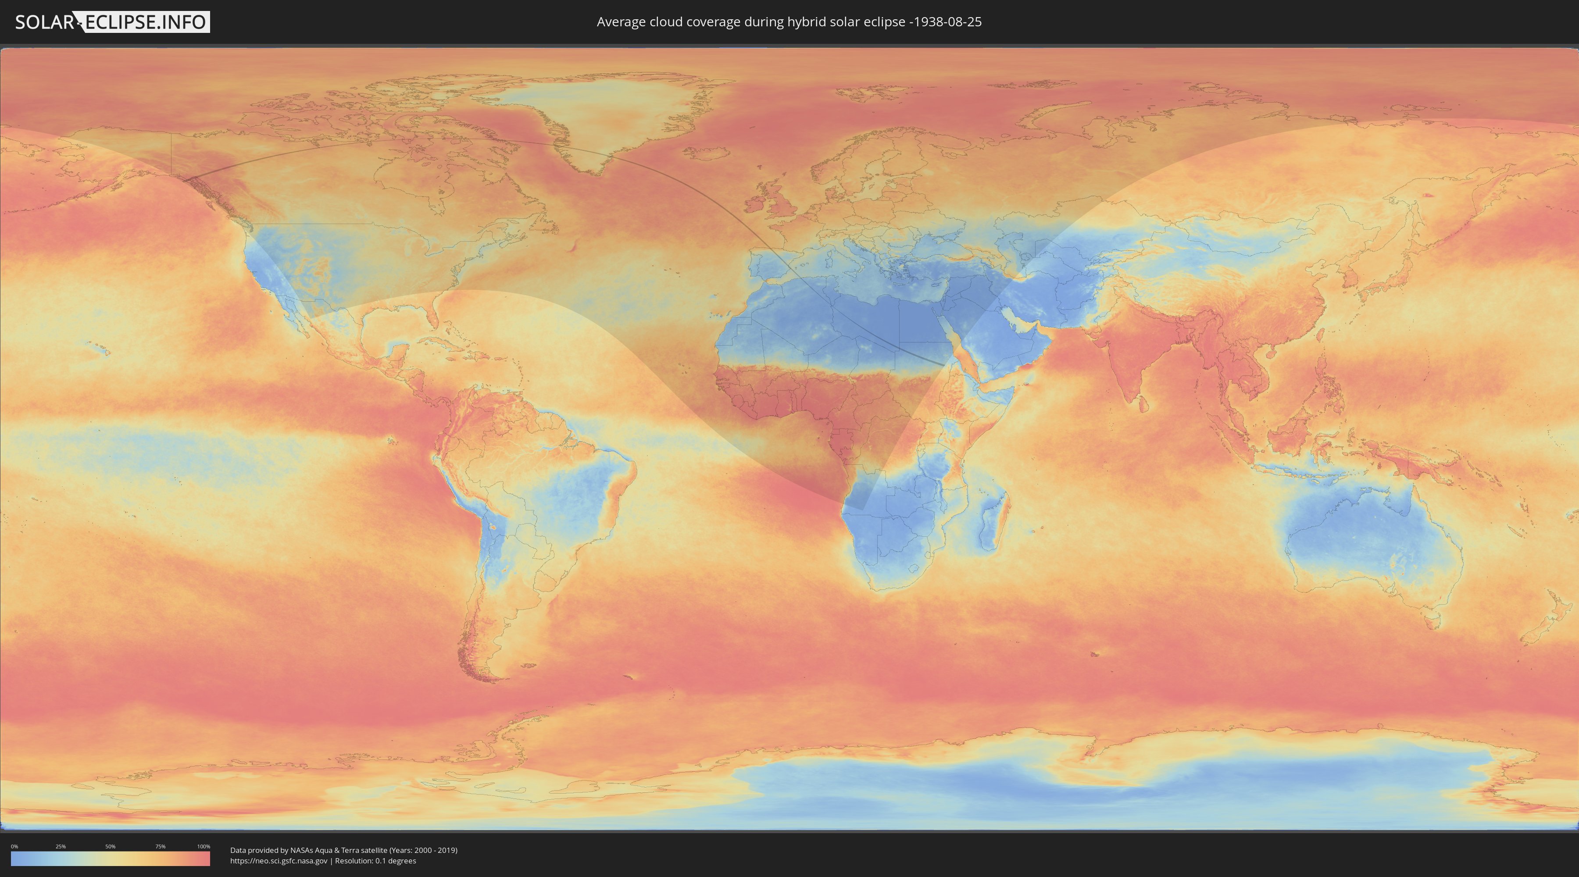Click the 0% legend label
The image size is (1579, 877).
(14, 846)
